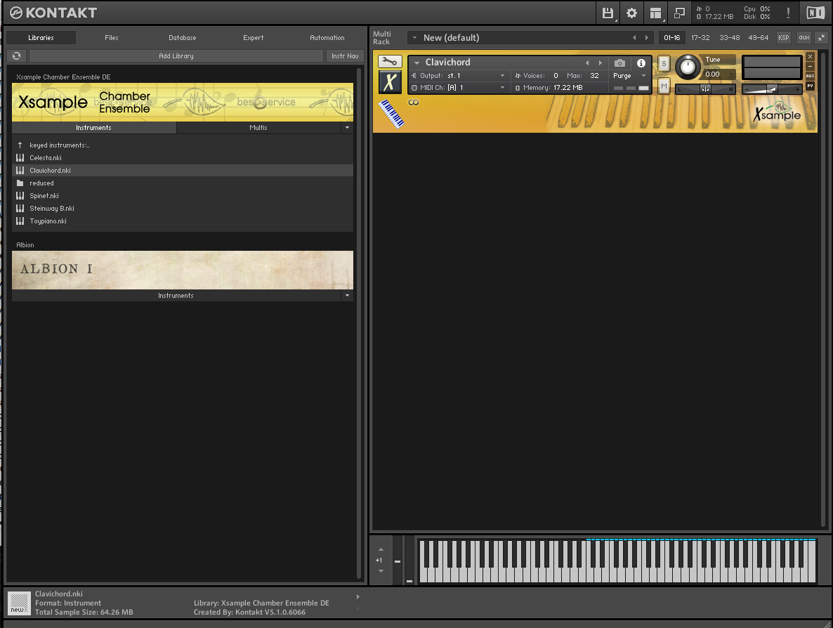Switch to the Automation tab

(327, 38)
